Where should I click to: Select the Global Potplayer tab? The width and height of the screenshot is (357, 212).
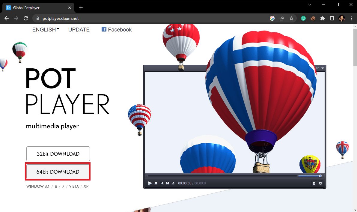coord(38,8)
